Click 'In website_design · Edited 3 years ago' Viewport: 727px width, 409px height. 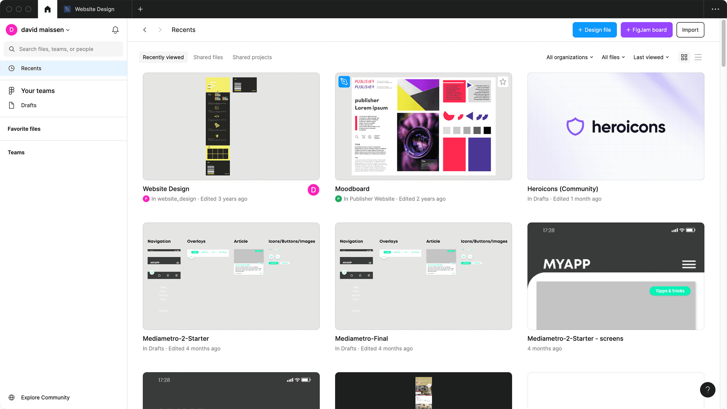tap(199, 199)
